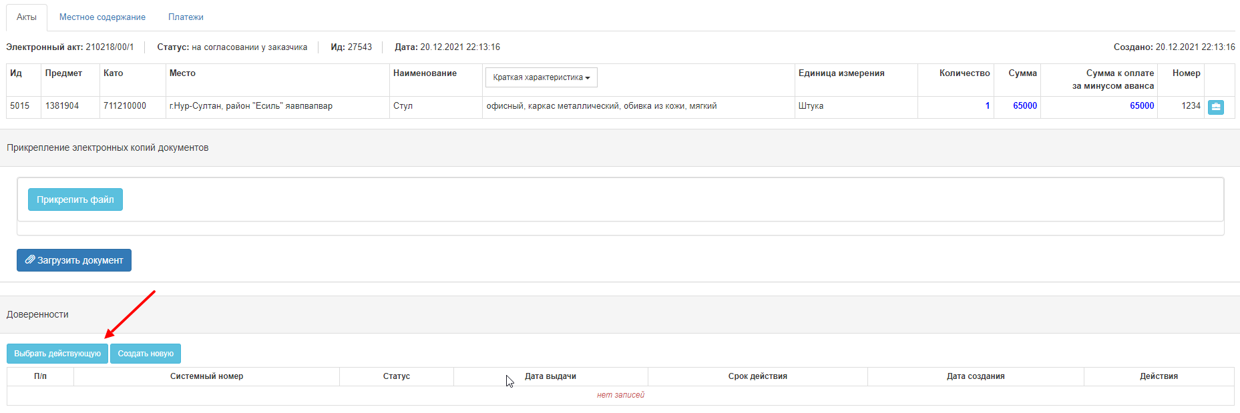This screenshot has height=413, width=1240.
Task: Click the Срок действия column header
Action: (x=757, y=376)
